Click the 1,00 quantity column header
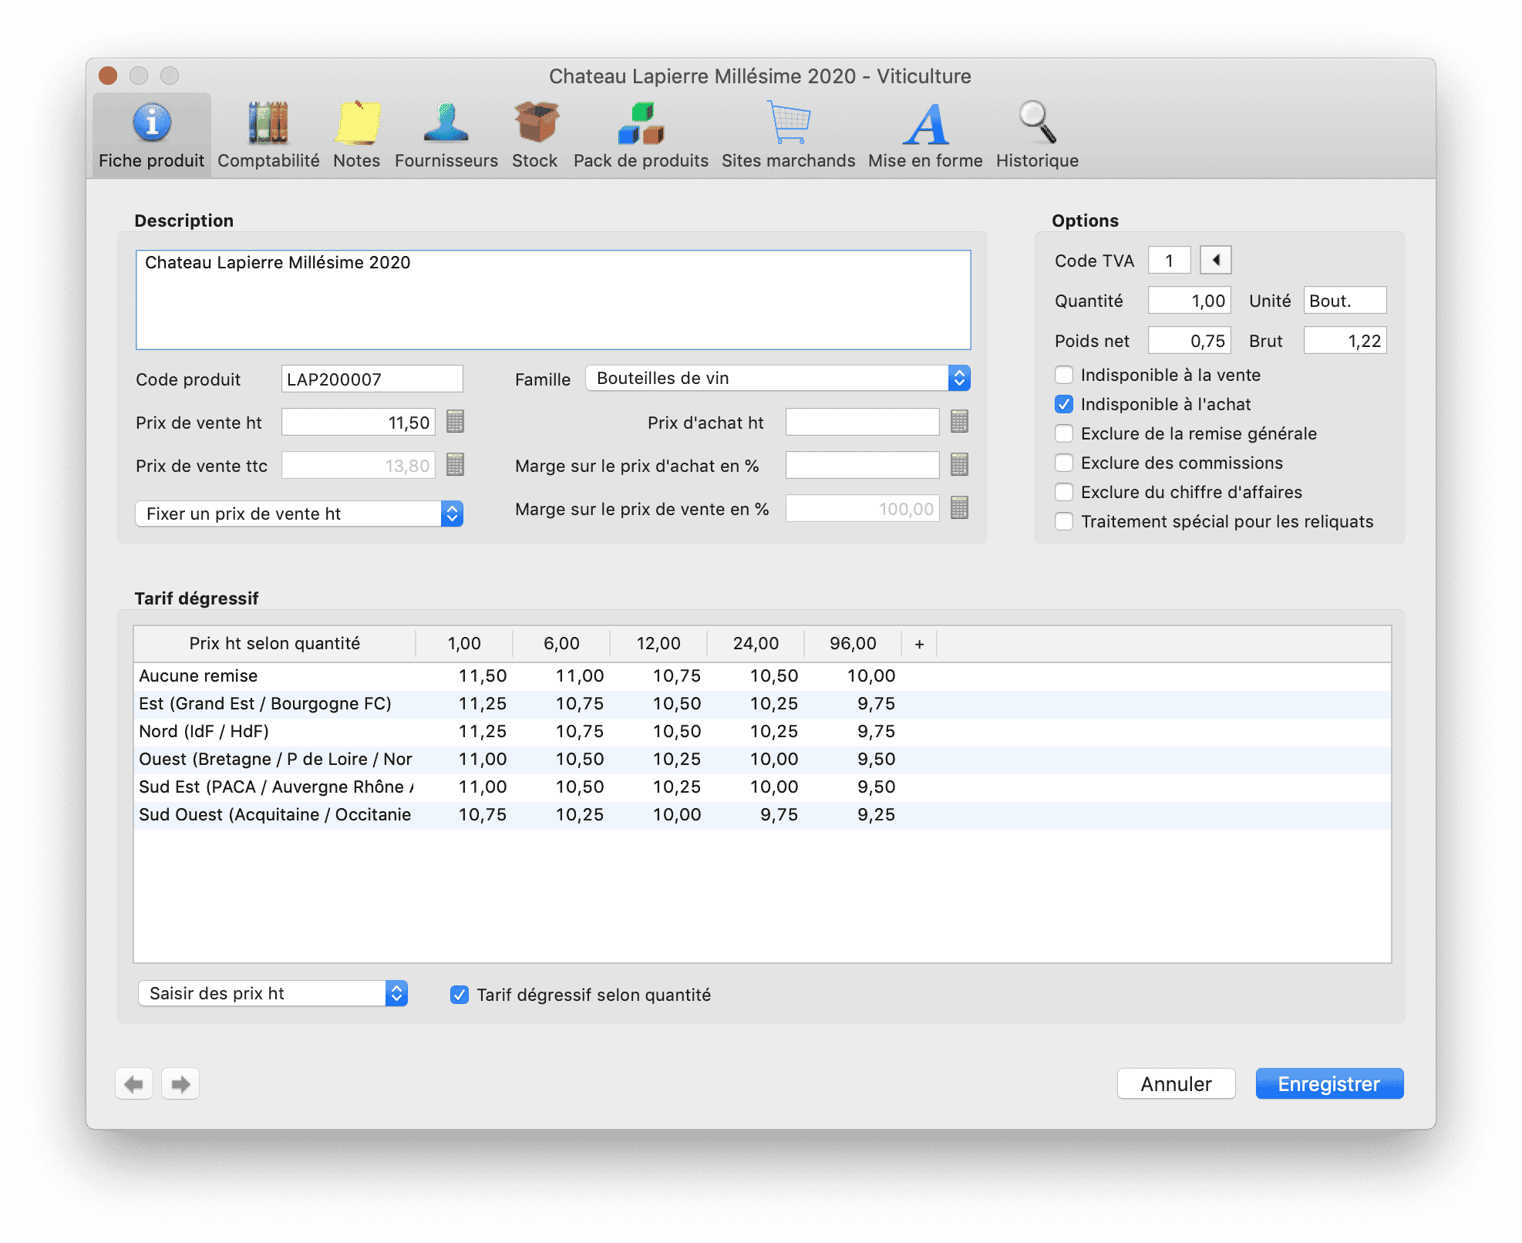 pos(464,644)
